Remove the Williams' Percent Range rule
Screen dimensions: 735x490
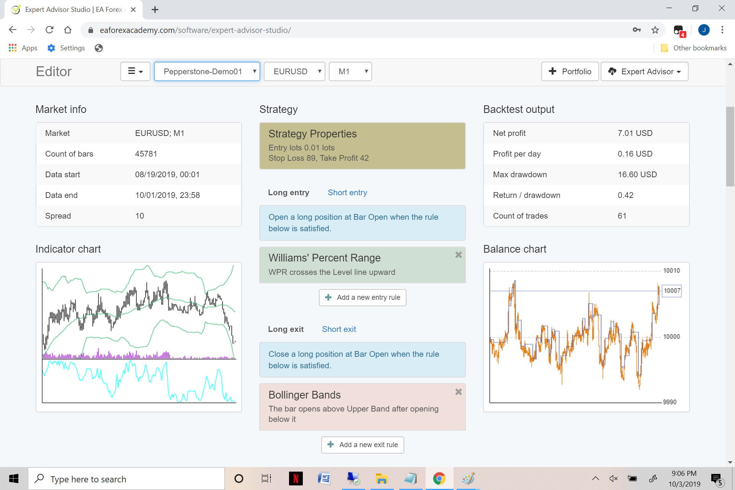(x=458, y=255)
